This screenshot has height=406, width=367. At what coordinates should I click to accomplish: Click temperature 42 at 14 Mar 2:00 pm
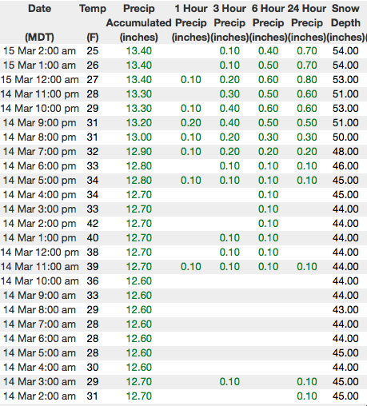[x=93, y=224]
